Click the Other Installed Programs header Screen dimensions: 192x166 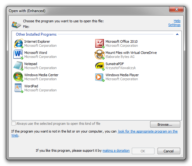tap(36, 34)
